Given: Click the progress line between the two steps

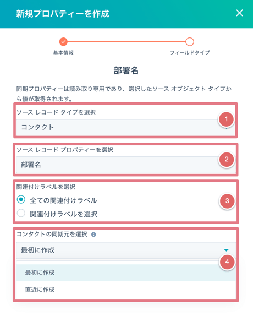Looking at the screenshot, I should (127, 42).
